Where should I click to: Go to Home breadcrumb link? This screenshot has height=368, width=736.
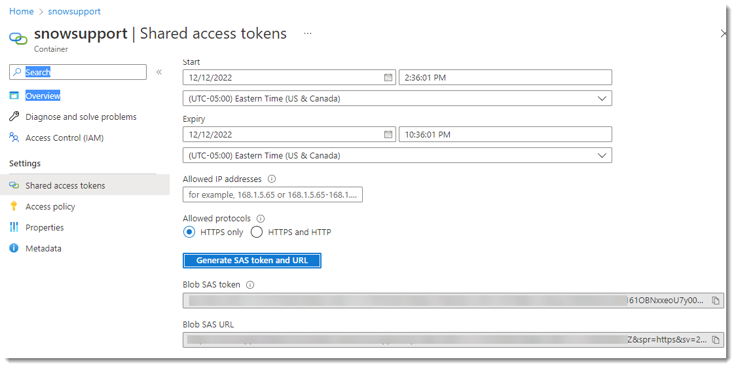click(x=22, y=11)
